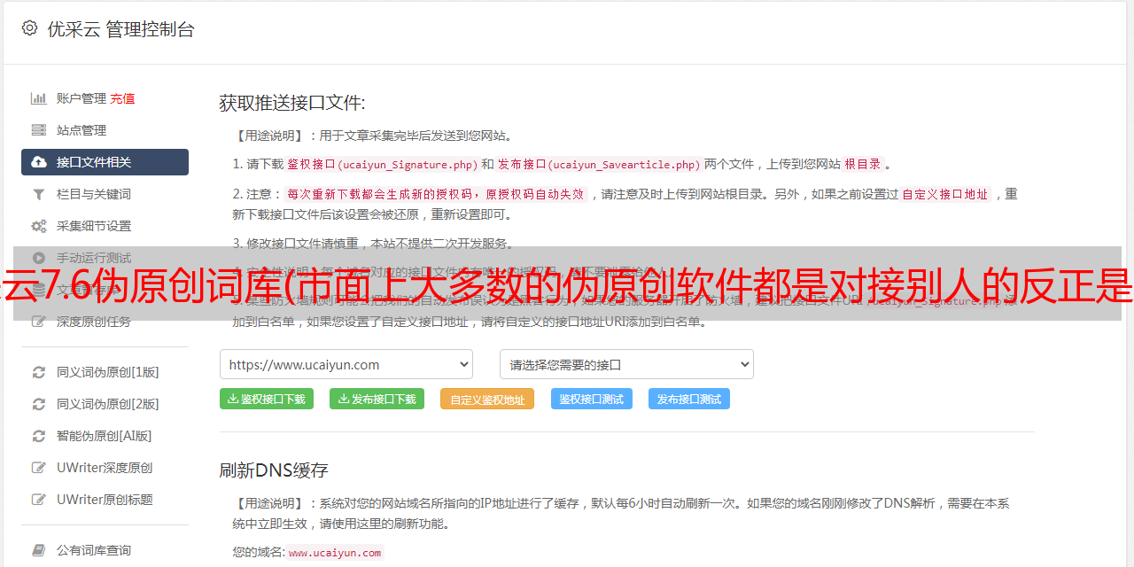Screen dimensions: 1134x567
Task: Go to UWriter深度原创
Action: point(105,468)
